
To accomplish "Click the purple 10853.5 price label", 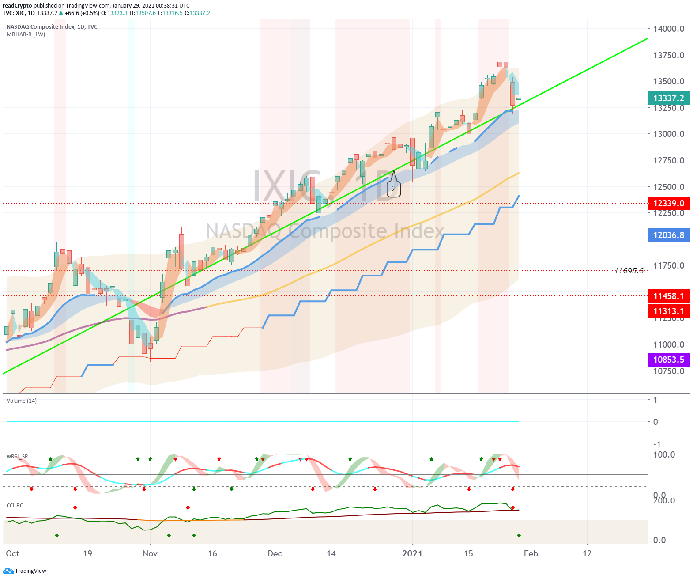I will tap(669, 360).
